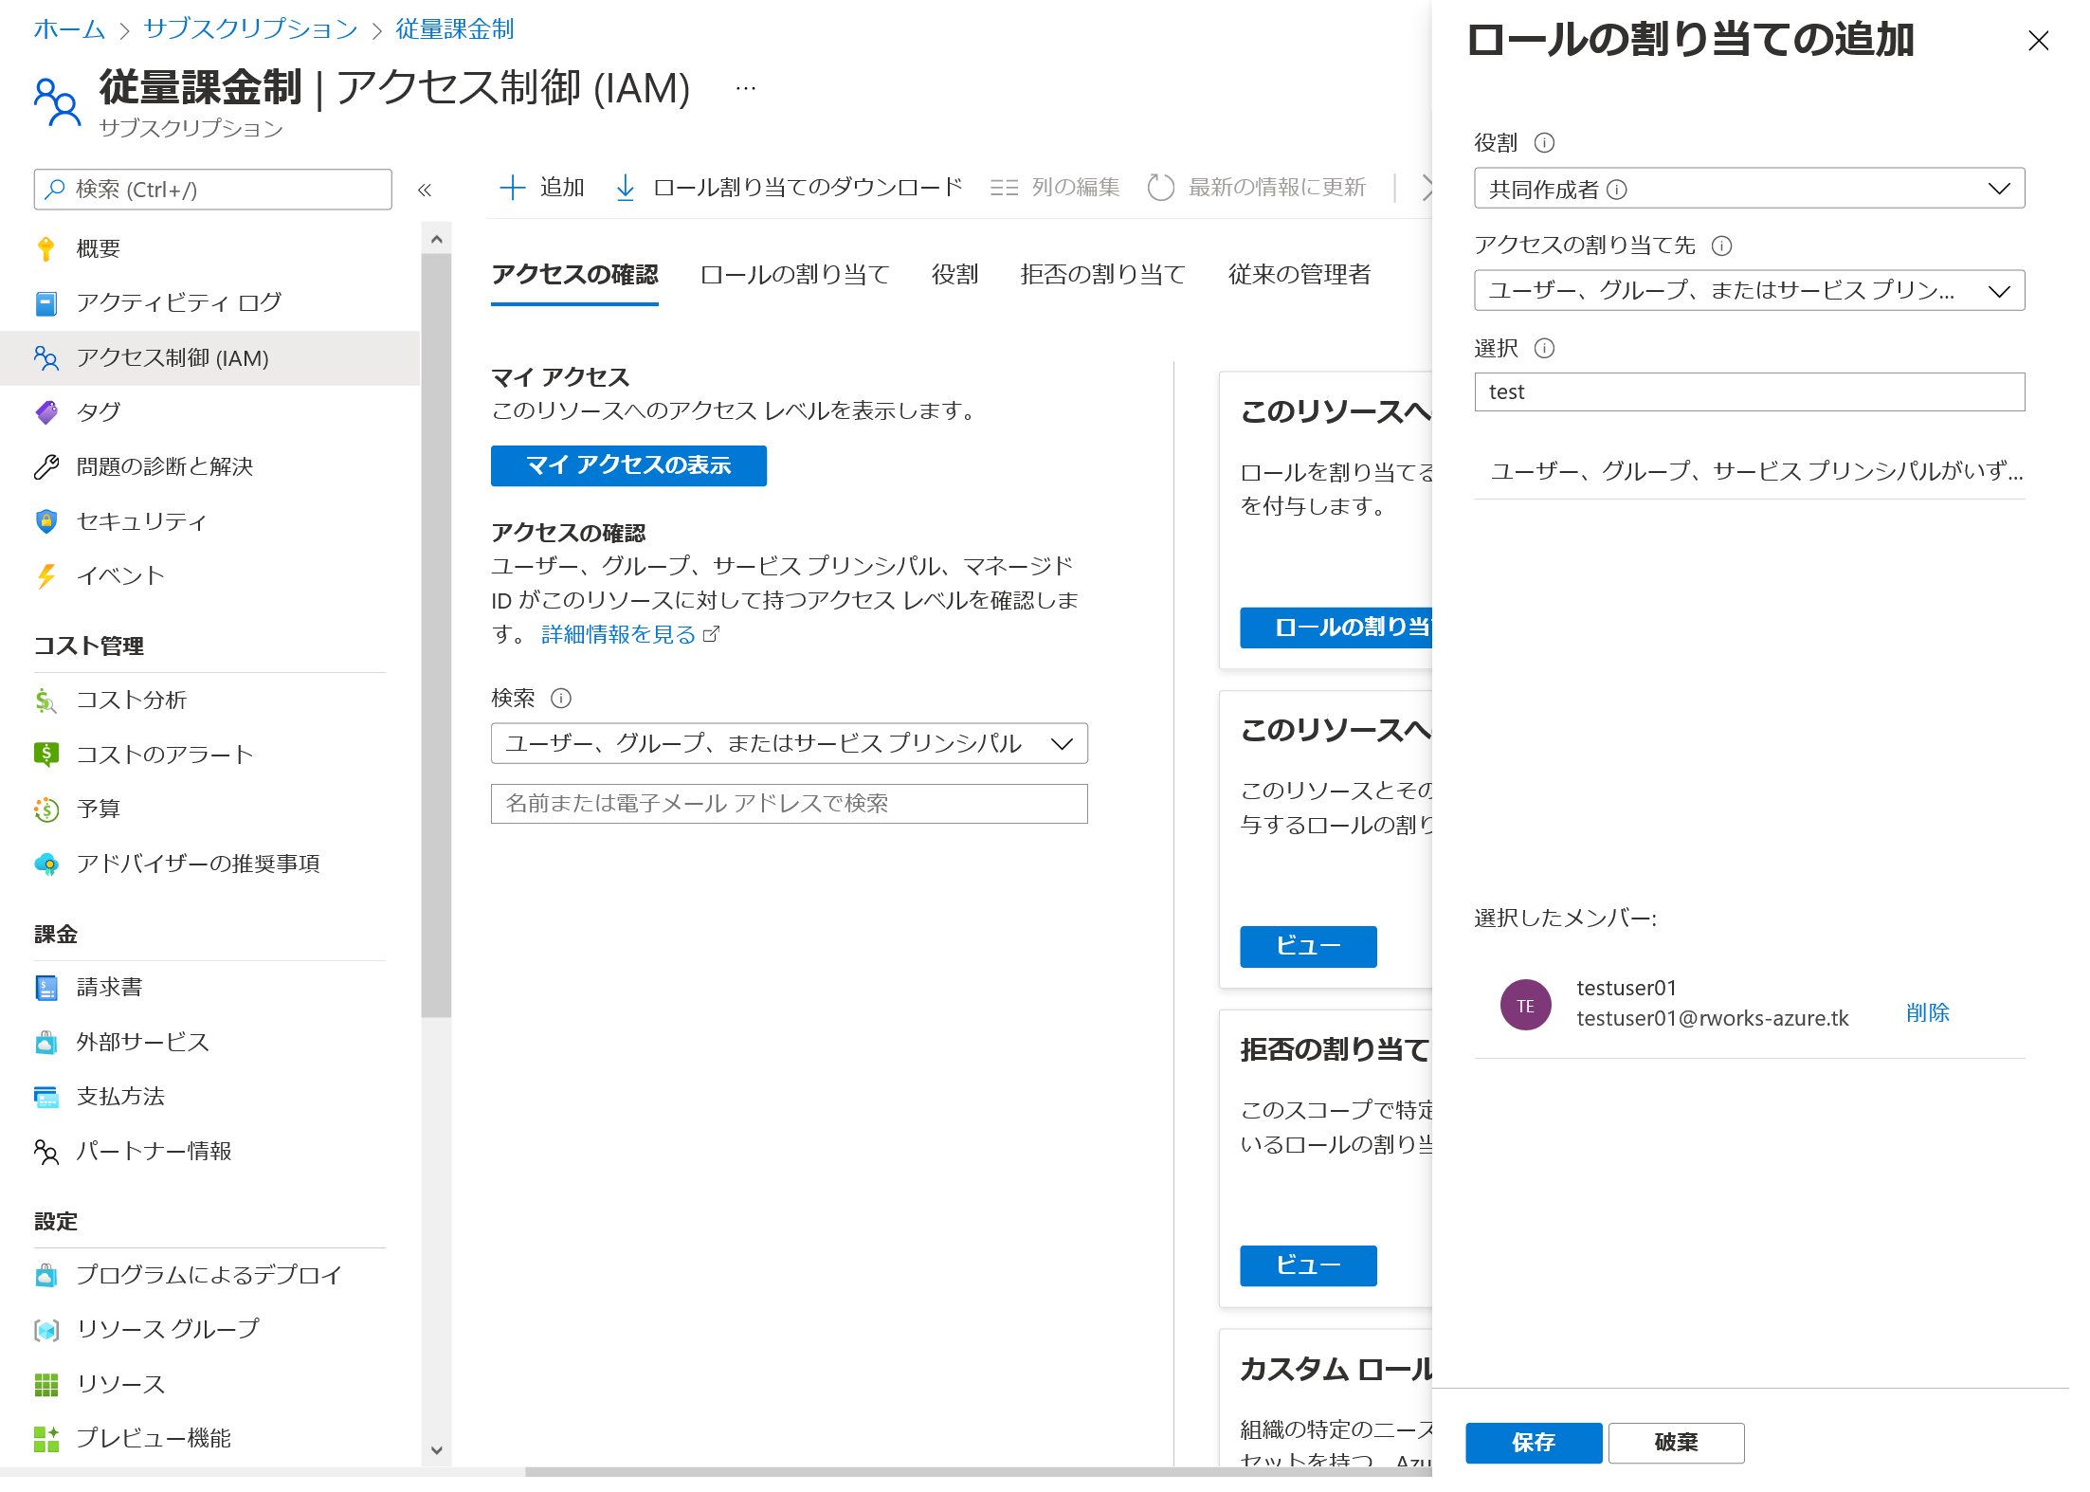Click the プログラムによるデプロイ icon
This screenshot has height=1492, width=2090.
(45, 1276)
